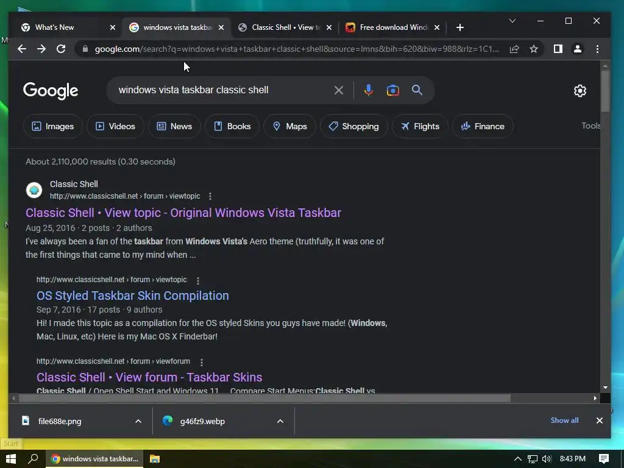The width and height of the screenshot is (624, 468).
Task: Go back using the browser back arrow
Action: pos(22,49)
